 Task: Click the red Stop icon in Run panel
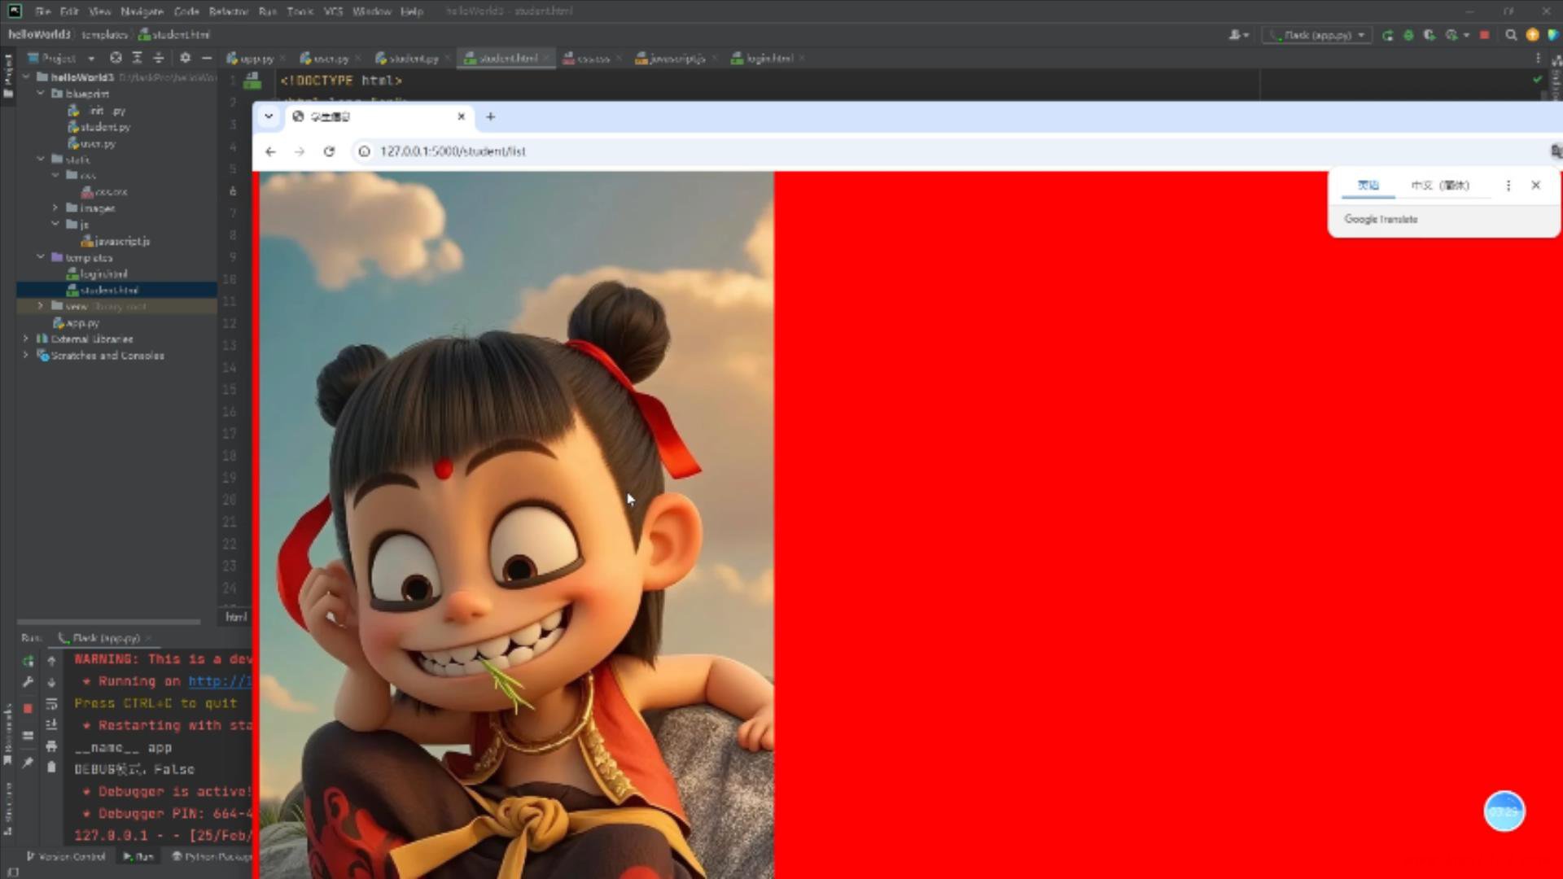28,708
